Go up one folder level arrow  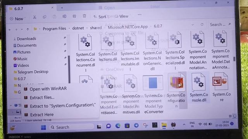point(28,29)
